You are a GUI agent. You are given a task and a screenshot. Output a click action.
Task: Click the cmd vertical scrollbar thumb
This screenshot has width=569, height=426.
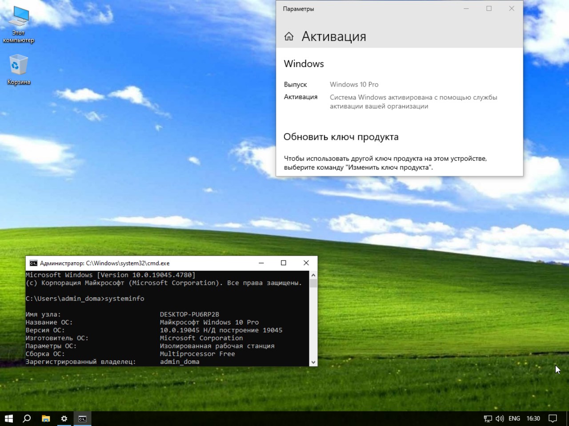(313, 283)
